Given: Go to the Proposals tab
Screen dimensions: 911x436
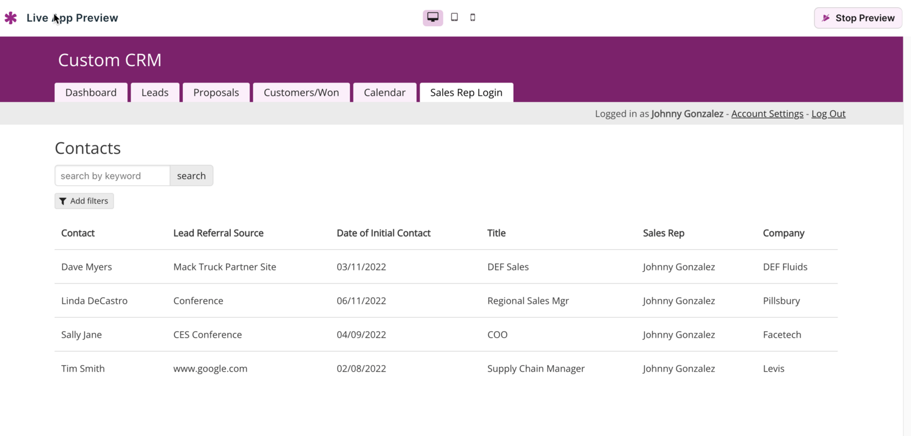Looking at the screenshot, I should (216, 93).
